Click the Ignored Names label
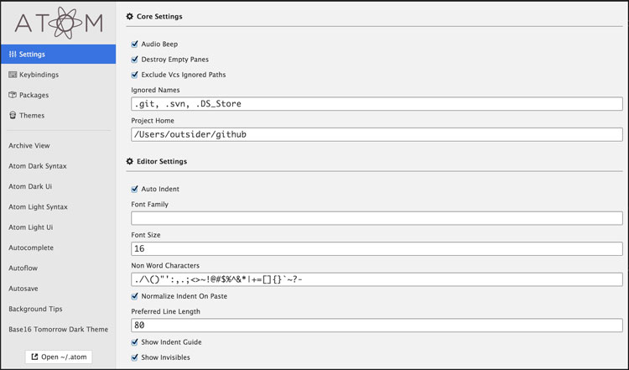The image size is (629, 370). coord(155,90)
